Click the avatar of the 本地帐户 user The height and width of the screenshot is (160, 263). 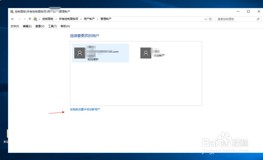(146, 53)
